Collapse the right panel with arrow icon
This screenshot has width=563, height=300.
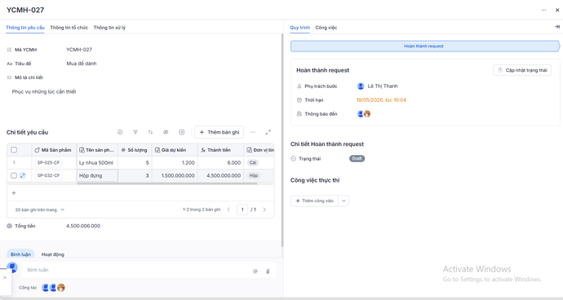click(x=557, y=27)
